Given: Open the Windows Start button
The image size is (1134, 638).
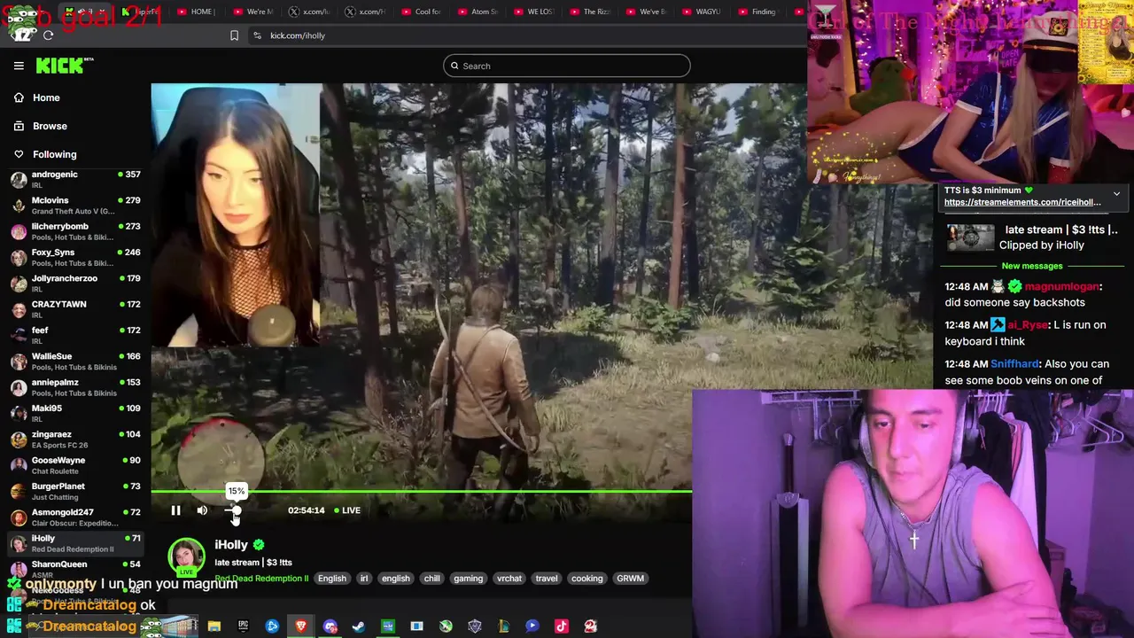Looking at the screenshot, I should point(13,626).
